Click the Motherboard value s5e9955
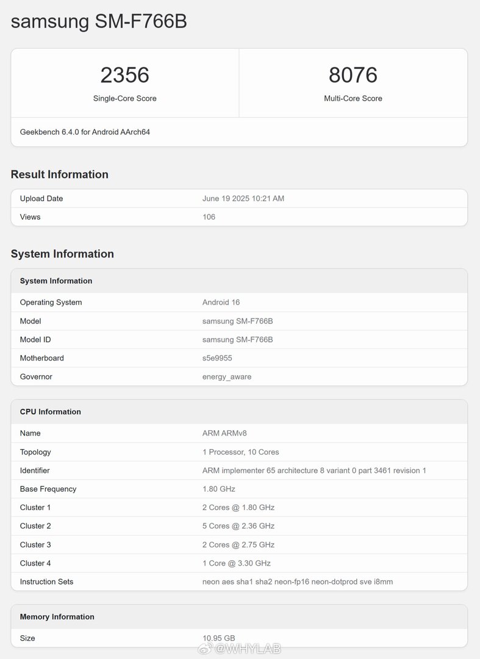This screenshot has height=659, width=480. (x=217, y=358)
